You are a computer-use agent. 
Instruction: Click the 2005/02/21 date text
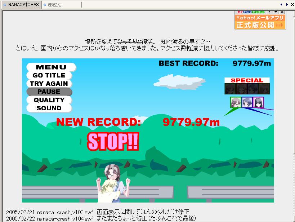click(20, 212)
